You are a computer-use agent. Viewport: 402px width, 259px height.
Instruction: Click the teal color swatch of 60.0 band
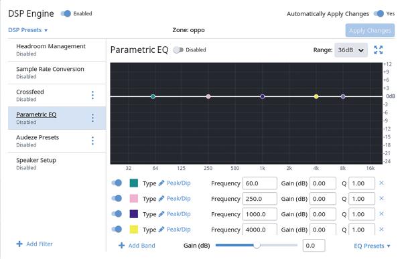(134, 183)
